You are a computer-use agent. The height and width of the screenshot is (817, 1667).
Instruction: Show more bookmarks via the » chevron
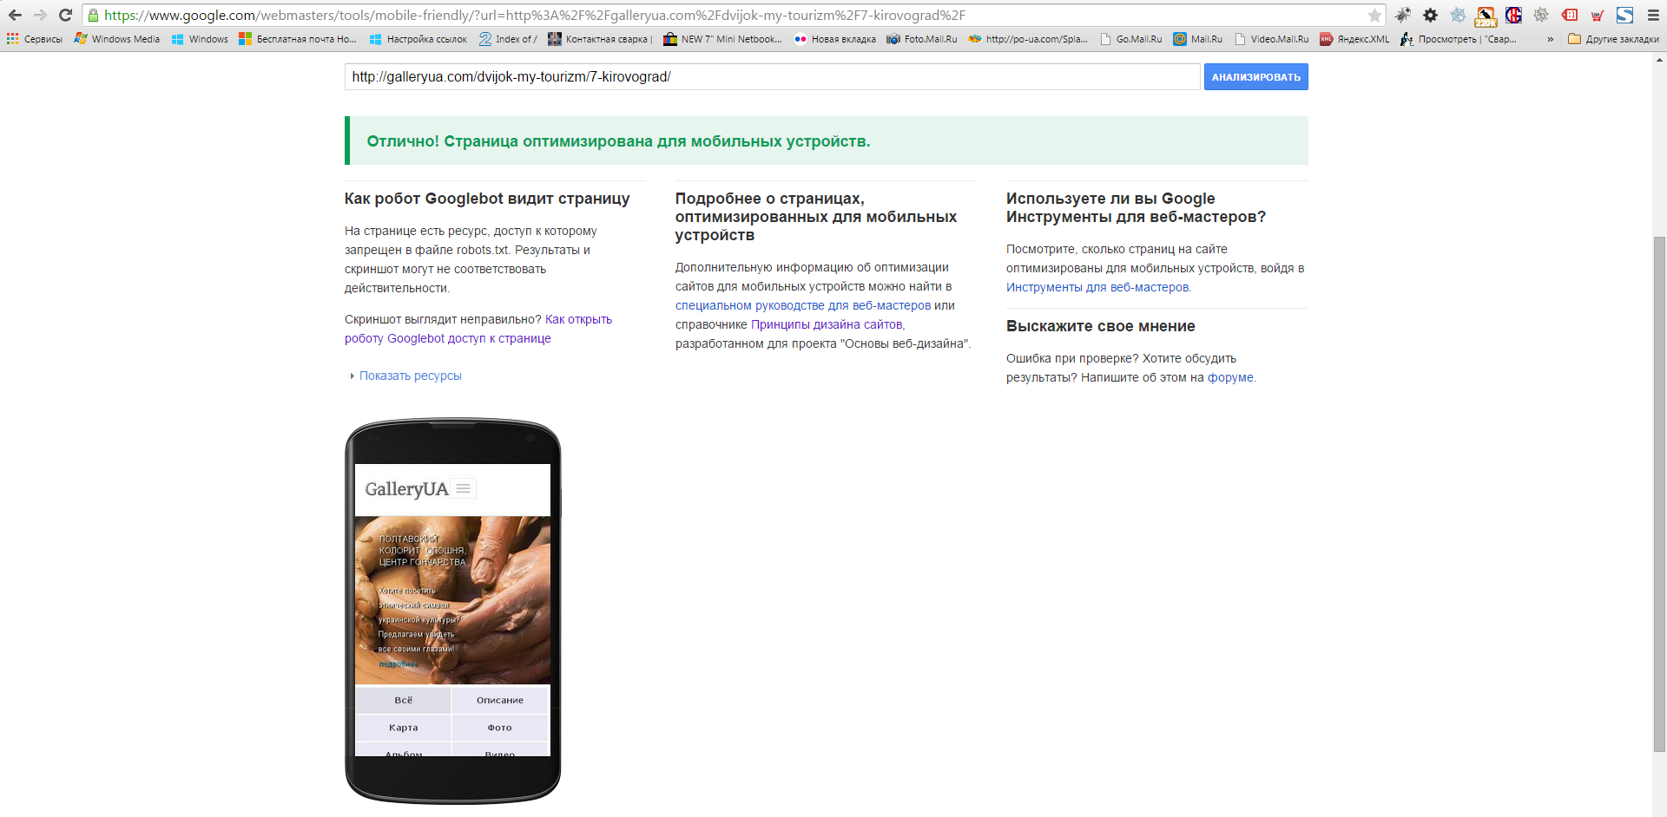click(x=1550, y=39)
